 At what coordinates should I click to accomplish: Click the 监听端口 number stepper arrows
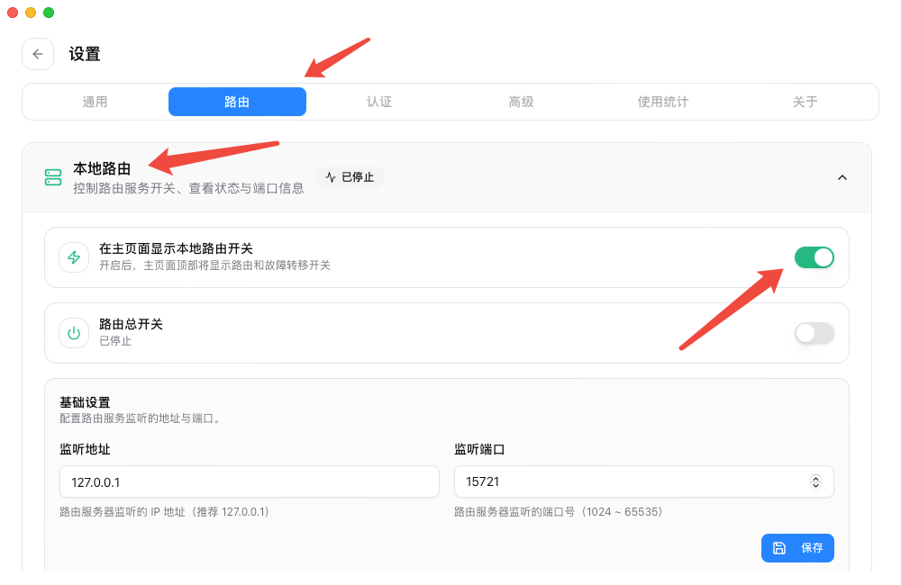click(815, 481)
